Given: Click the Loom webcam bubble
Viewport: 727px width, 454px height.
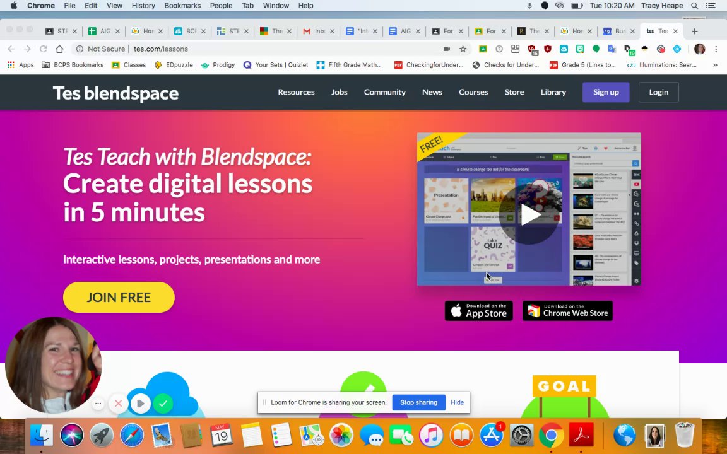Looking at the screenshot, I should (x=53, y=364).
